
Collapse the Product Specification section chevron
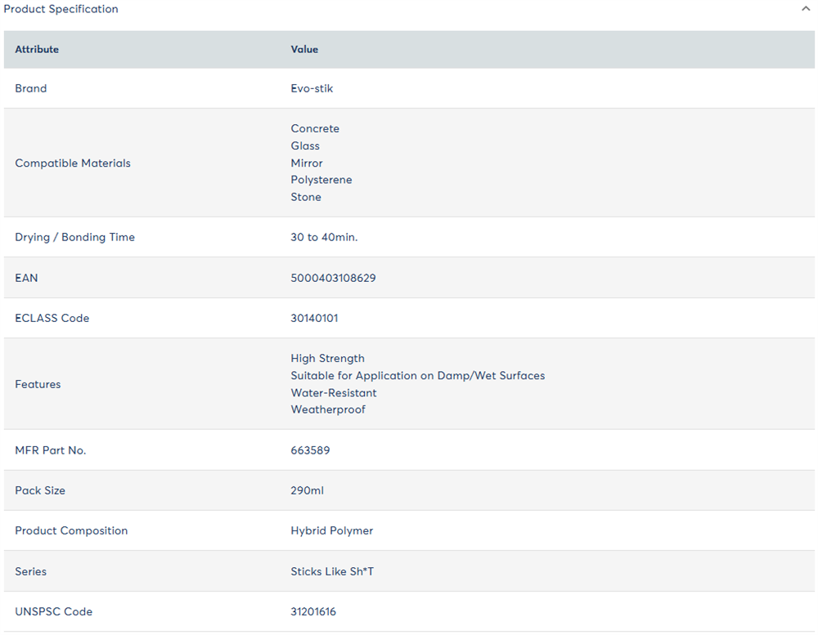[x=806, y=9]
